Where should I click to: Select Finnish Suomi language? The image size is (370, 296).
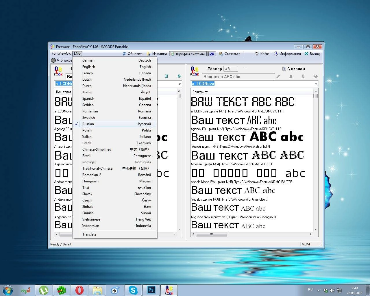coord(114,213)
